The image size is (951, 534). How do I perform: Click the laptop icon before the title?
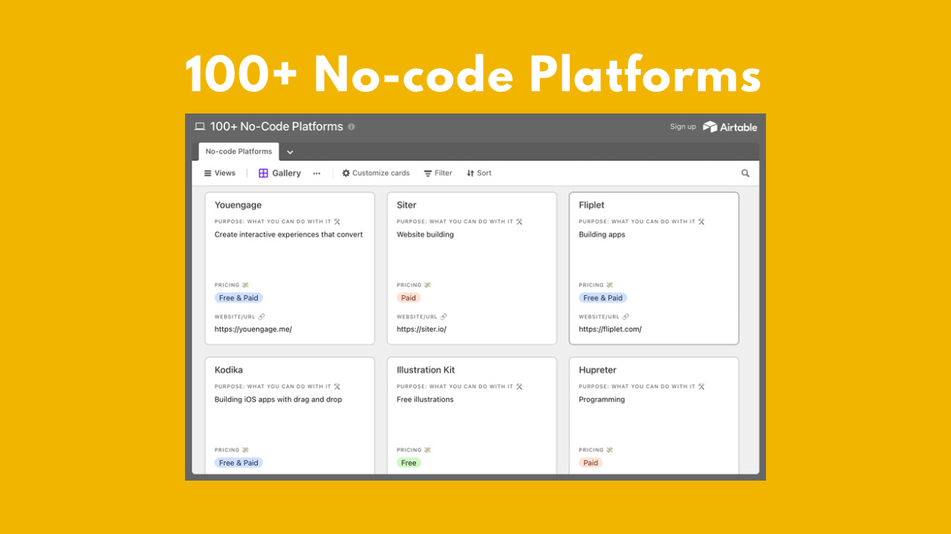click(200, 127)
